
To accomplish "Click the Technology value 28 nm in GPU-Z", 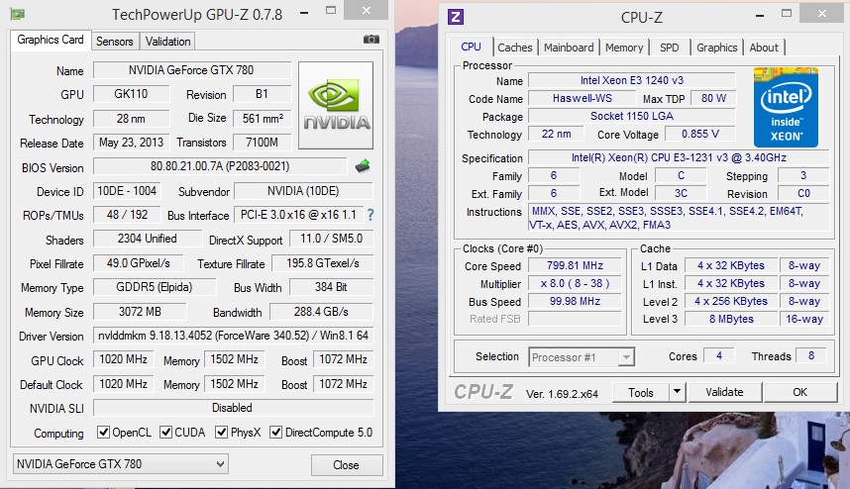I will pos(131,118).
